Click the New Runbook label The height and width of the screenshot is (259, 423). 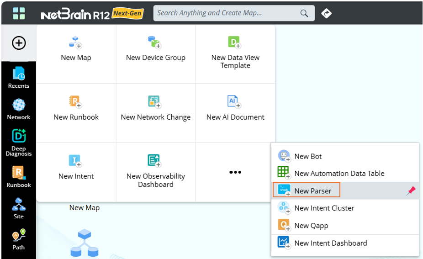(x=76, y=117)
